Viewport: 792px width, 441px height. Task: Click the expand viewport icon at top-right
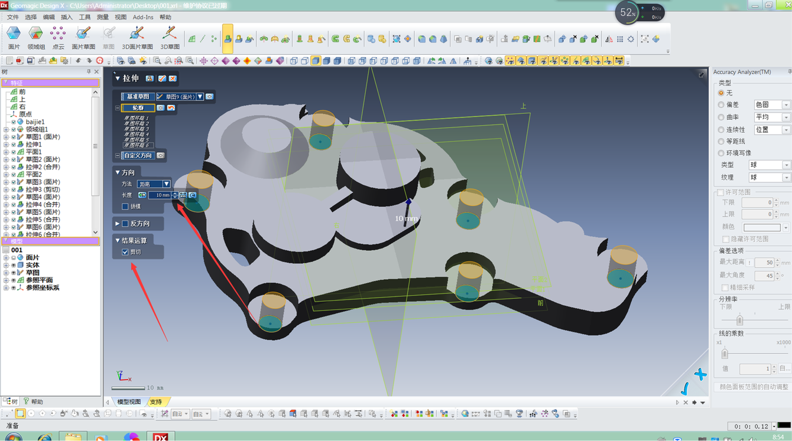tap(702, 74)
